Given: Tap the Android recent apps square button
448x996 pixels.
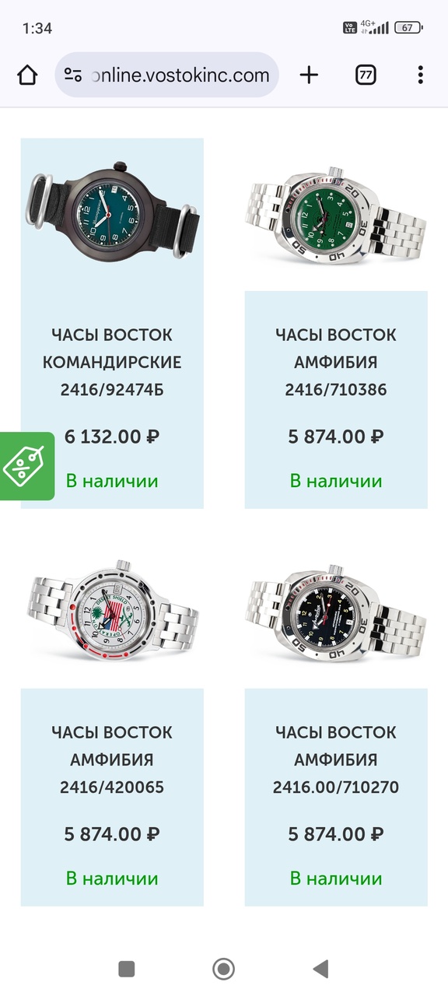Looking at the screenshot, I should [x=127, y=968].
